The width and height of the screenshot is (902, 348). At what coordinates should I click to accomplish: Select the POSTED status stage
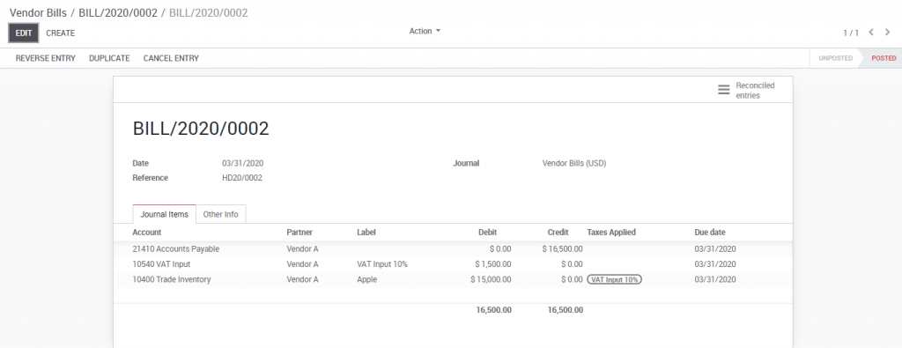point(884,58)
